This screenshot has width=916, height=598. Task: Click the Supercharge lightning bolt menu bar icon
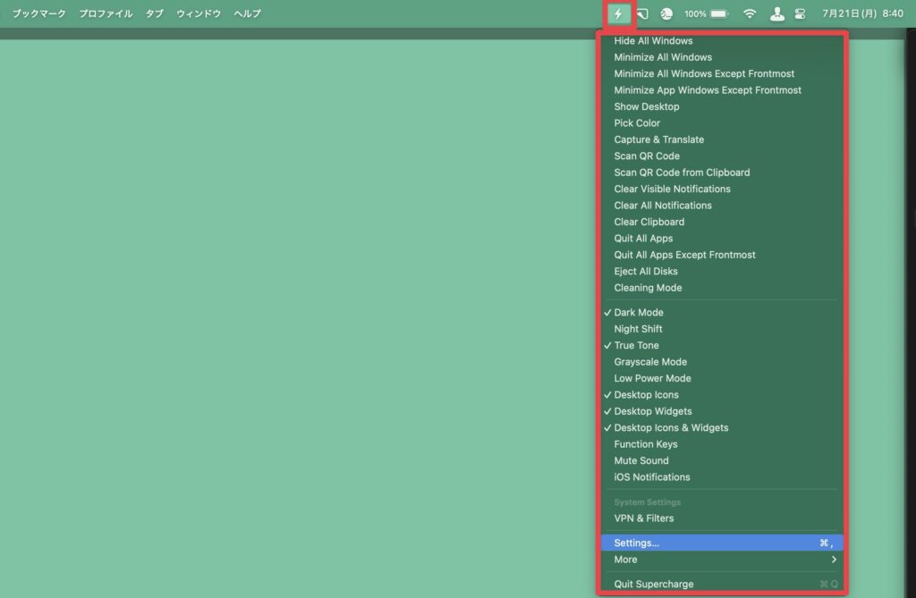click(618, 13)
